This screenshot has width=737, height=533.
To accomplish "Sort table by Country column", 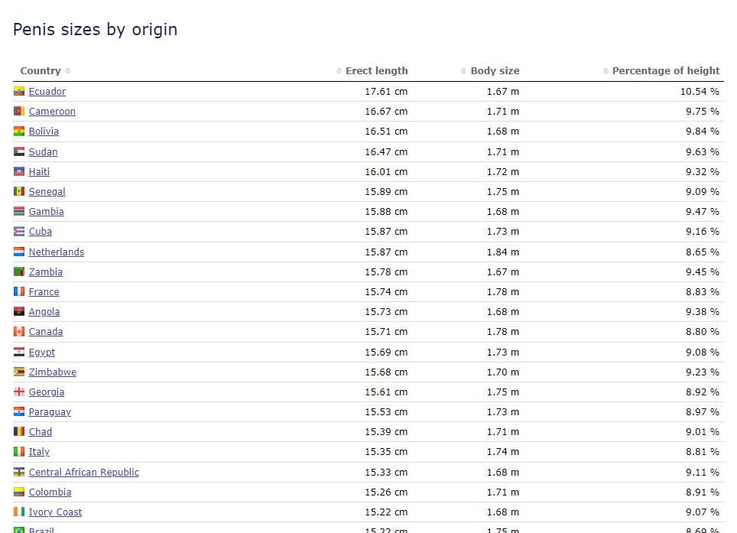I will [x=41, y=71].
